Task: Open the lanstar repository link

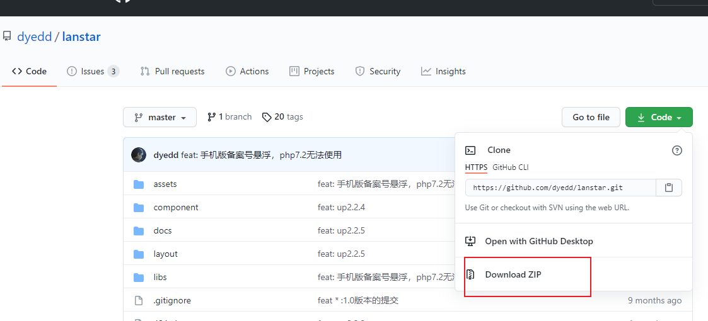Action: (81, 37)
